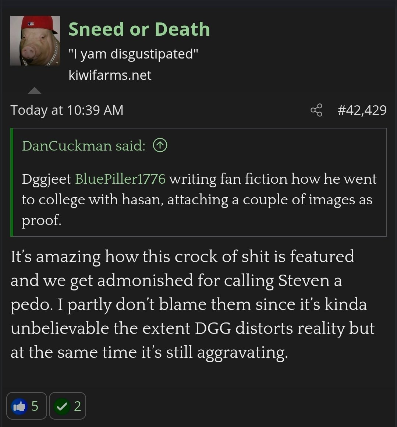Click the blue thumbs-up Like reaction icon
The image size is (397, 427).
[19, 406]
